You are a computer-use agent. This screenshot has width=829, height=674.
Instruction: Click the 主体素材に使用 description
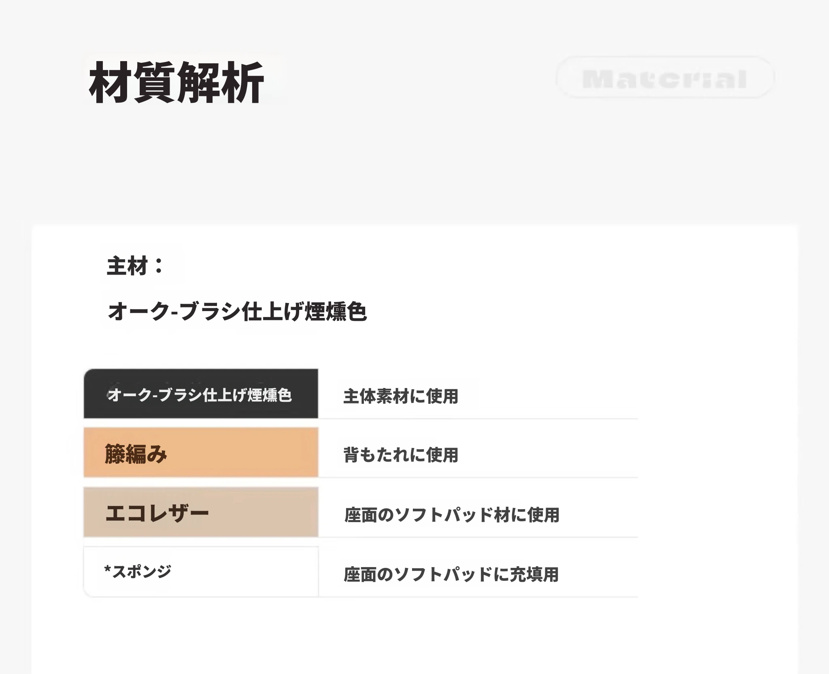(x=401, y=396)
